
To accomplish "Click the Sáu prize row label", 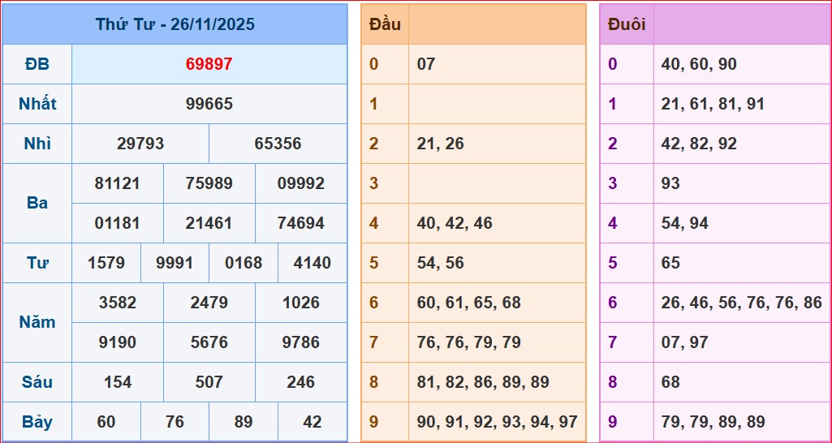I will [37, 382].
